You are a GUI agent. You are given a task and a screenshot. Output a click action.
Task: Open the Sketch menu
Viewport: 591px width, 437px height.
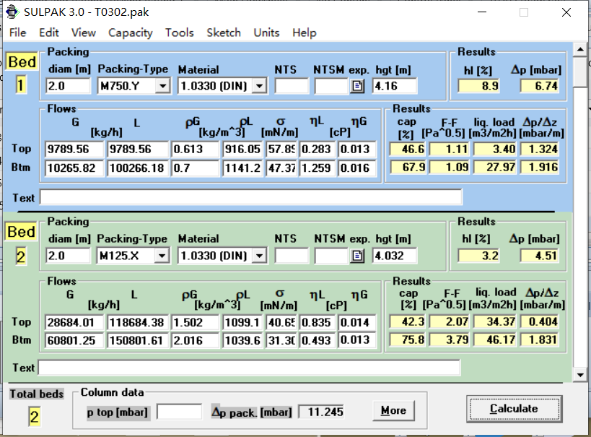(224, 33)
